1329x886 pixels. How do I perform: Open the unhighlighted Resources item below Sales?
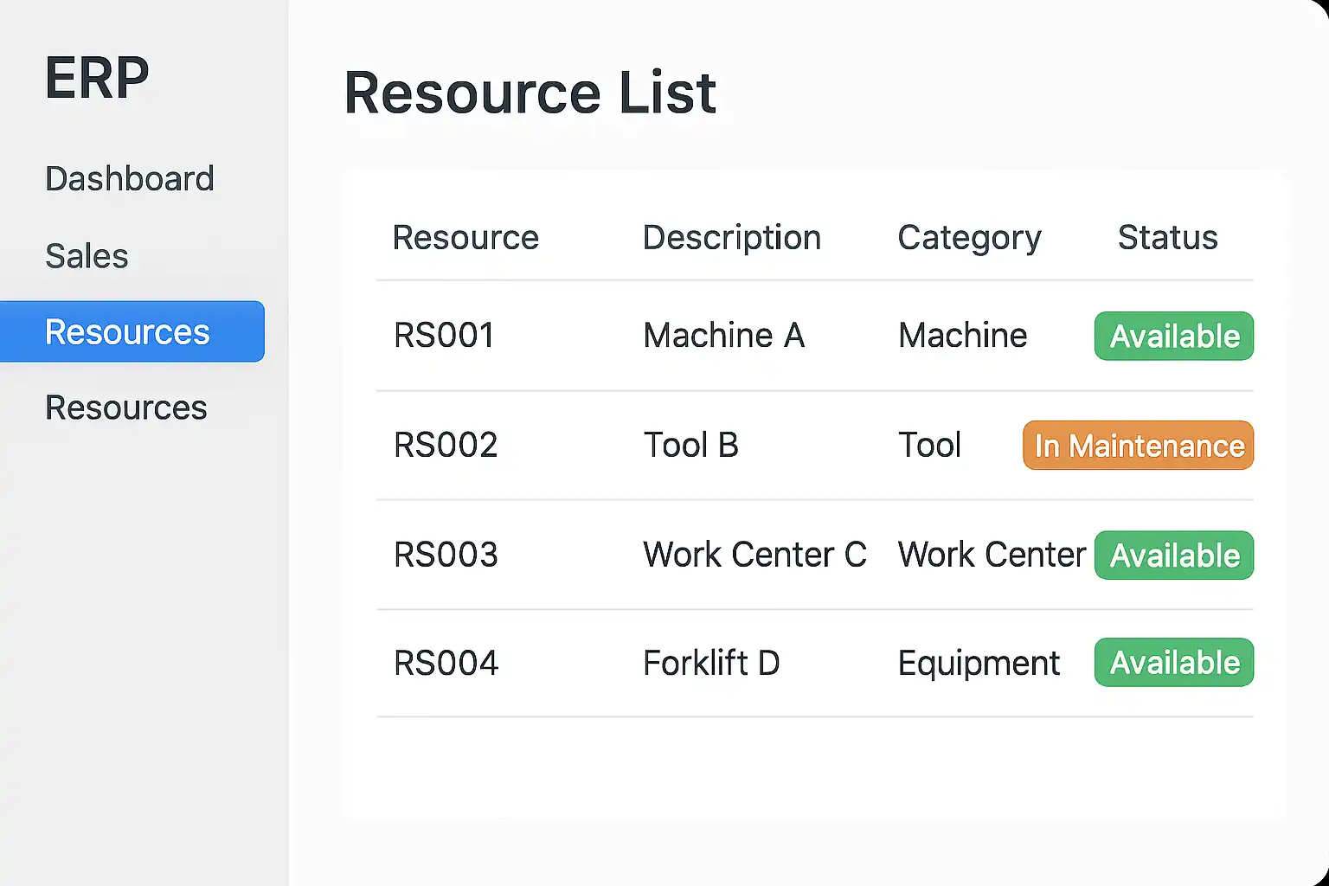(x=126, y=408)
